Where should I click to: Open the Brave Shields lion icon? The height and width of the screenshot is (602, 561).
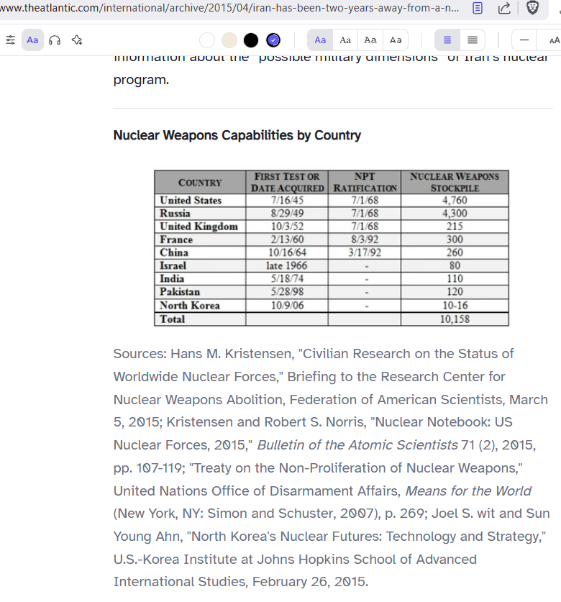tap(533, 8)
